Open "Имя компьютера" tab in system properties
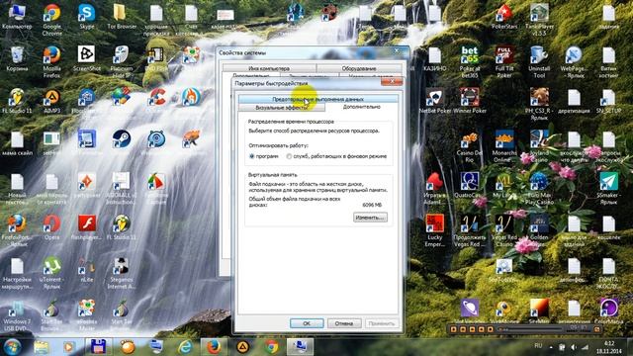The width and height of the screenshot is (633, 356). (269, 68)
